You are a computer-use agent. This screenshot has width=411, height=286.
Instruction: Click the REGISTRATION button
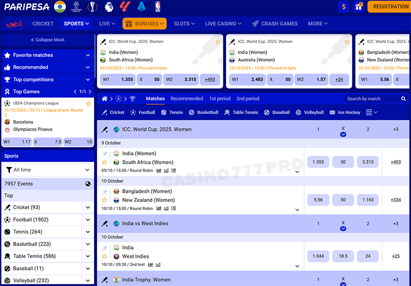tap(389, 7)
